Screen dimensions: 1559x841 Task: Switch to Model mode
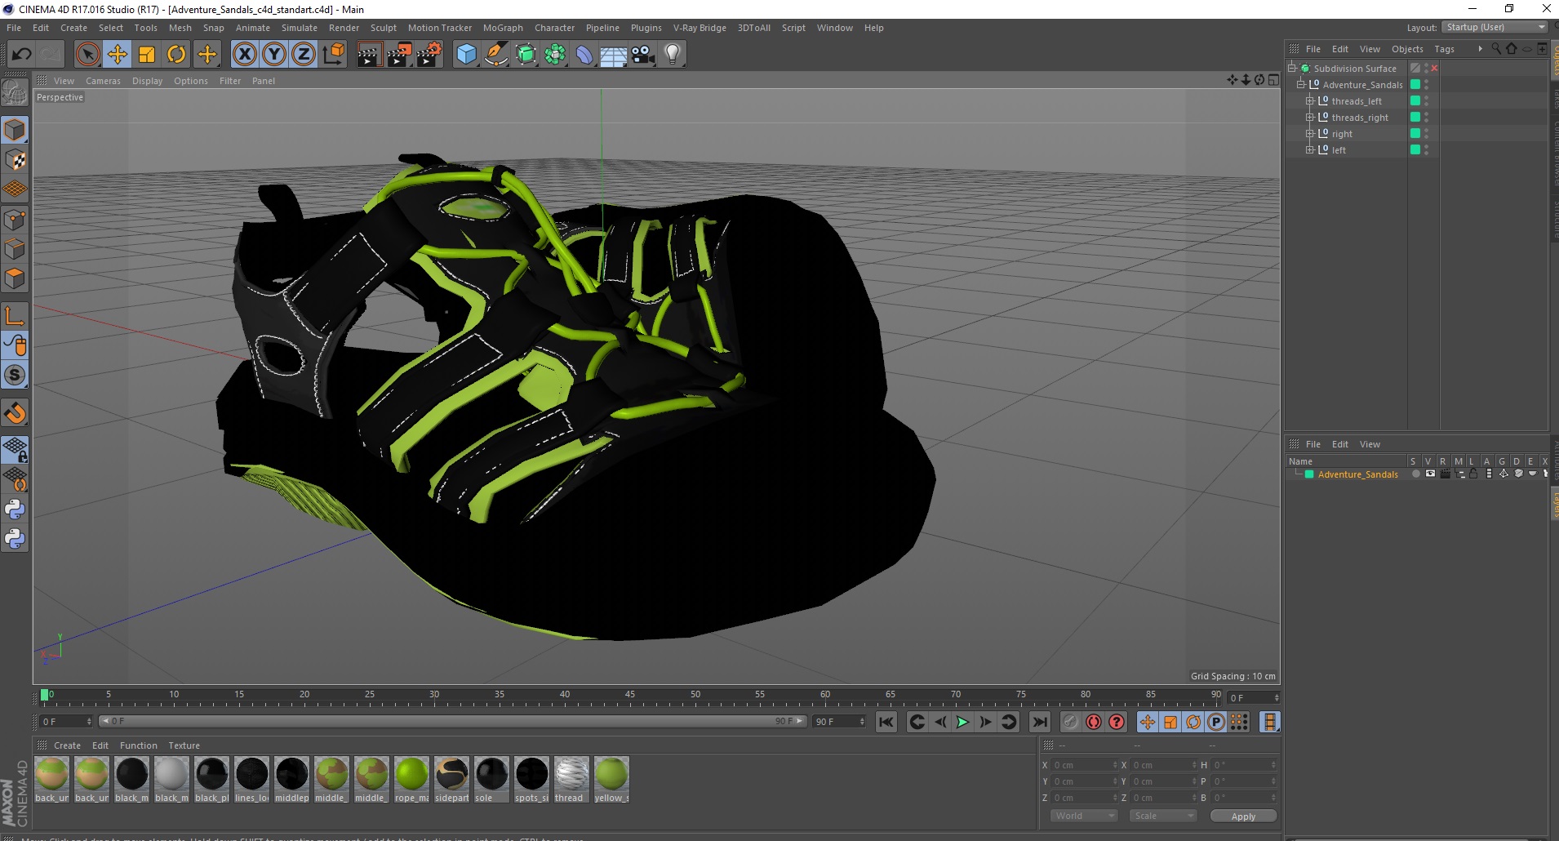click(15, 130)
